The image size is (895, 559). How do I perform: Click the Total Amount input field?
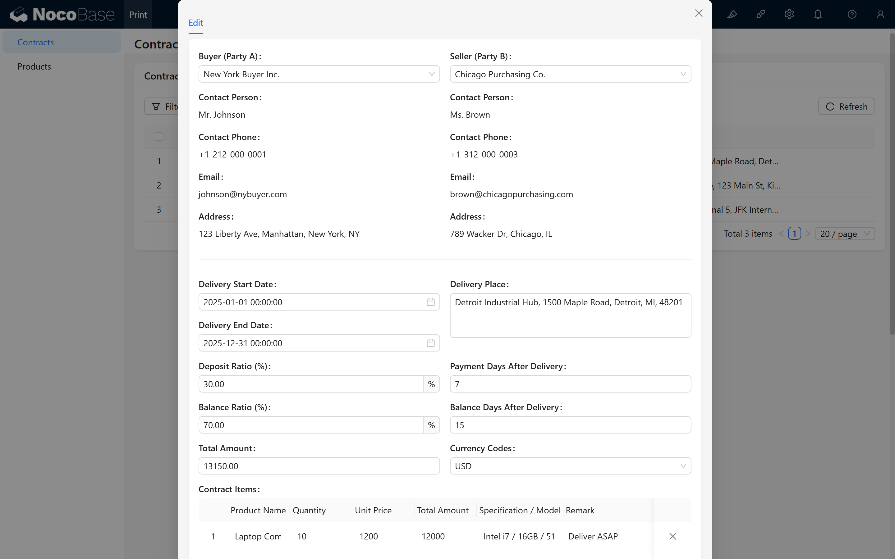tap(319, 466)
